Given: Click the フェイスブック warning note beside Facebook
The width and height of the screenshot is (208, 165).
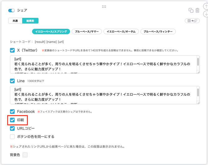Looking at the screenshot, I should (65, 111).
